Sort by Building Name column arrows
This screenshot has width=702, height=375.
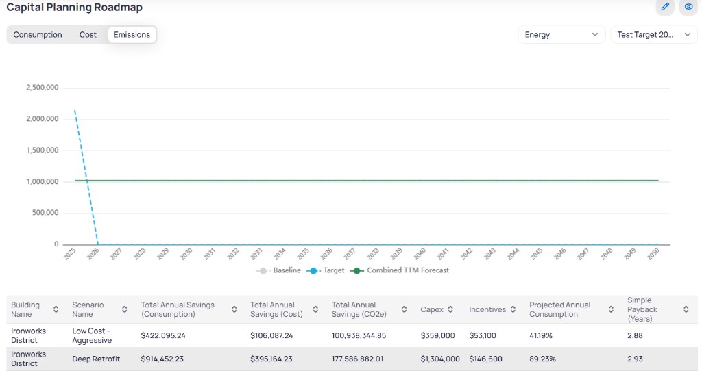56,309
